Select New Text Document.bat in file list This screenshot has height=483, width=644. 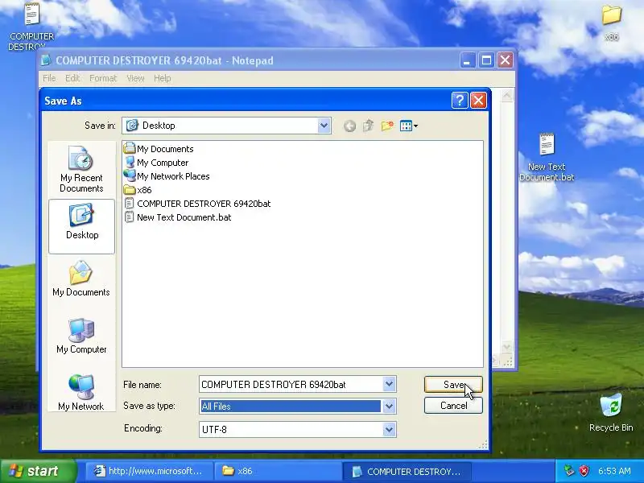(178, 217)
